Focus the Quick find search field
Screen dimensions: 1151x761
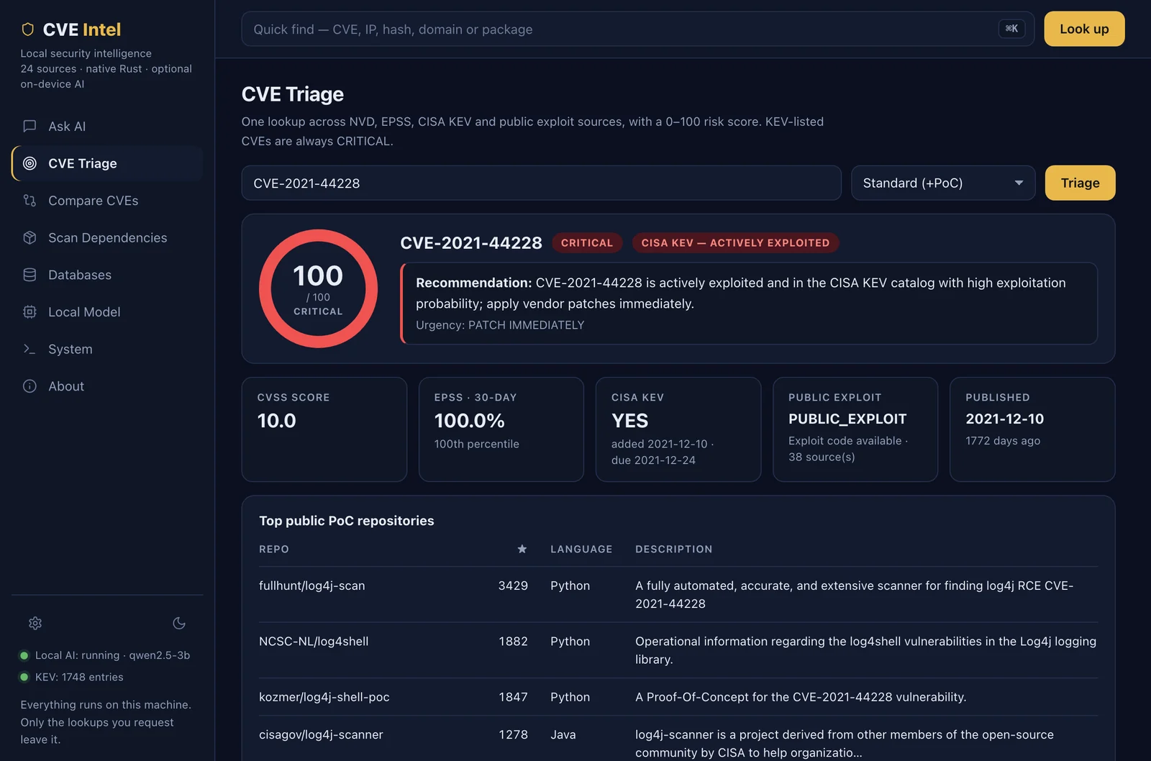(x=637, y=29)
